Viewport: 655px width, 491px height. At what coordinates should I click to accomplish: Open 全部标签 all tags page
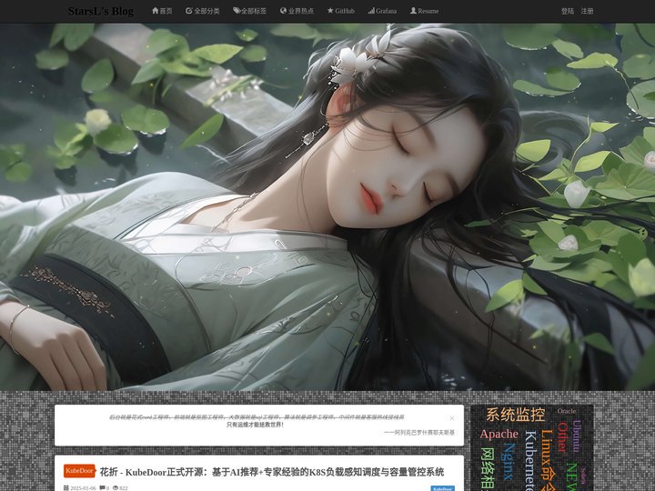pos(250,11)
